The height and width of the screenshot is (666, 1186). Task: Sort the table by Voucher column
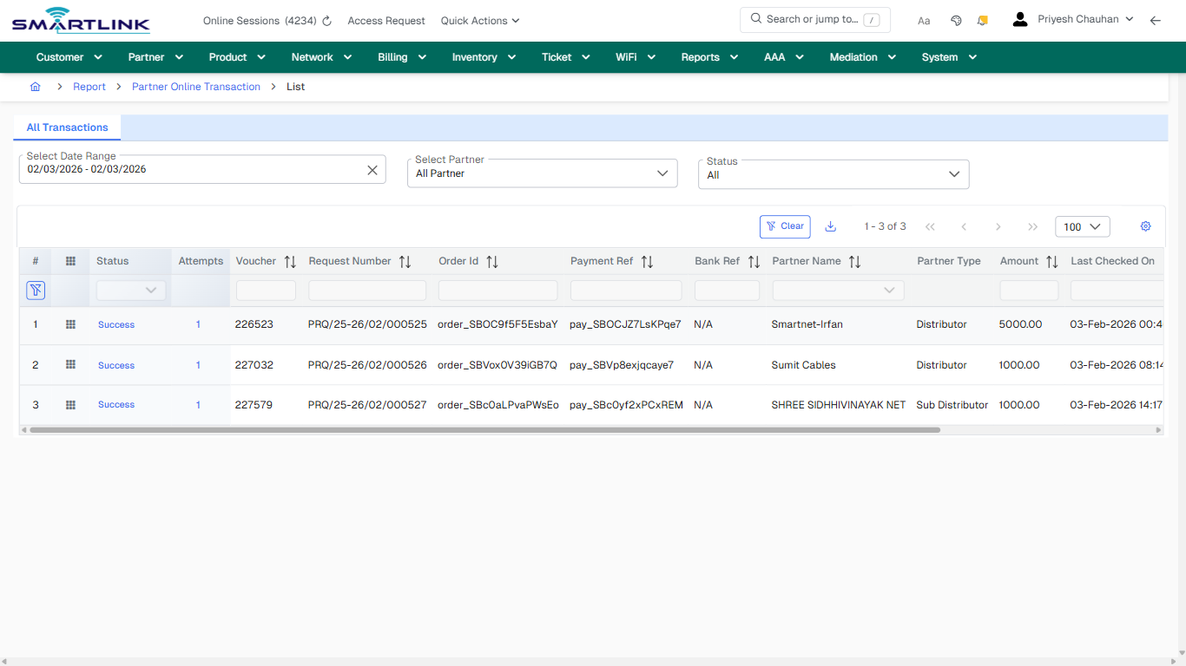click(x=290, y=260)
